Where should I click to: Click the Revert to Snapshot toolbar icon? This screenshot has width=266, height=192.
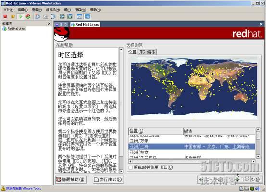pos(46,16)
